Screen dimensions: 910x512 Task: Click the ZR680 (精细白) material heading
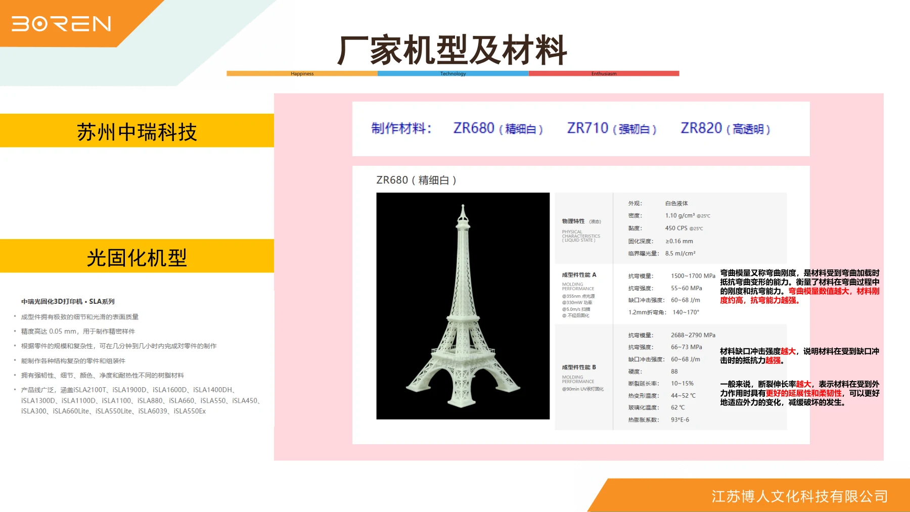click(x=498, y=128)
